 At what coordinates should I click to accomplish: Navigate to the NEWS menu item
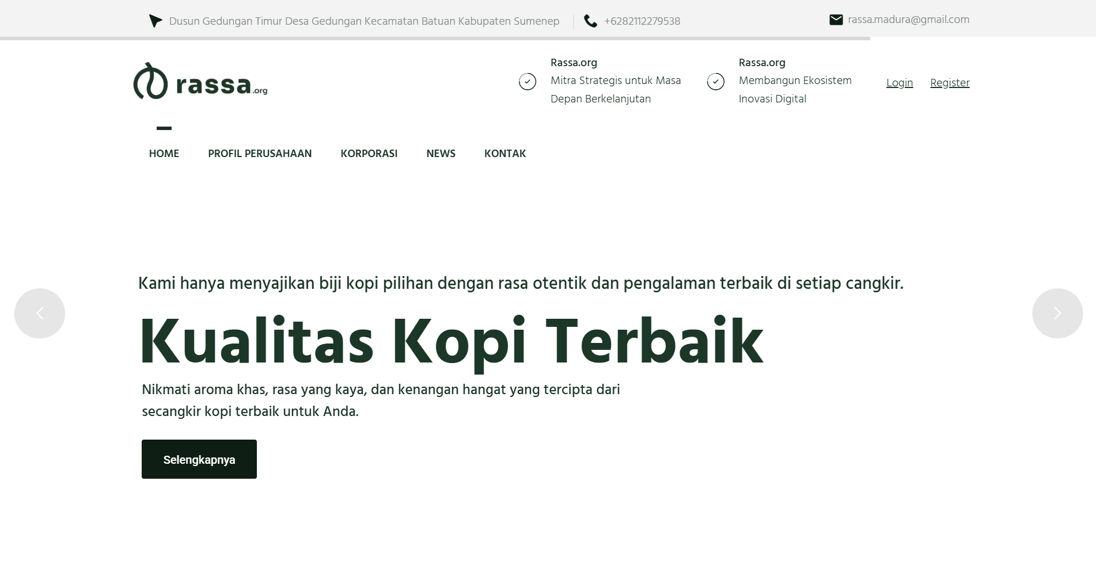tap(441, 154)
